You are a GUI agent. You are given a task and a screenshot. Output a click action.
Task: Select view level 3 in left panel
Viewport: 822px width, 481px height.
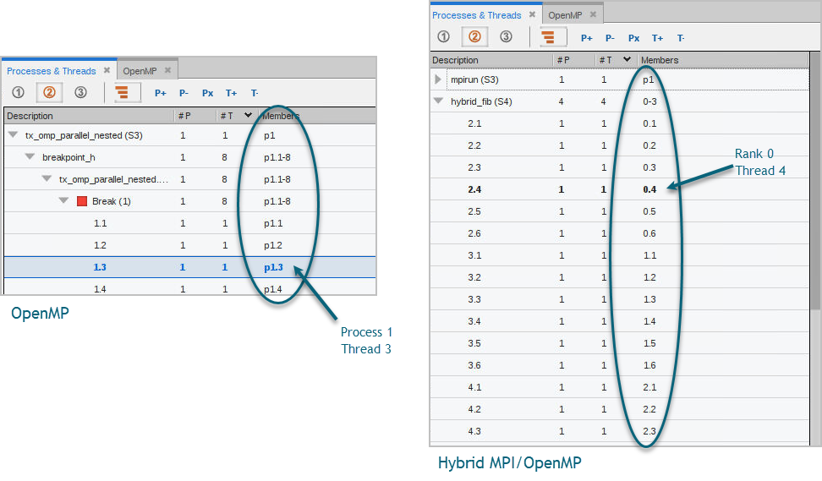[80, 92]
